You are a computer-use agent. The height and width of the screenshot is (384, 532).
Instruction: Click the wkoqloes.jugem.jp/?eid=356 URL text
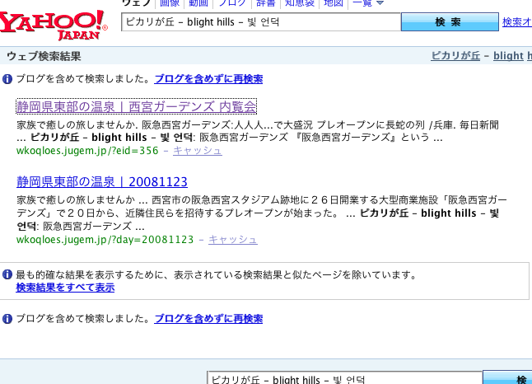(x=87, y=151)
